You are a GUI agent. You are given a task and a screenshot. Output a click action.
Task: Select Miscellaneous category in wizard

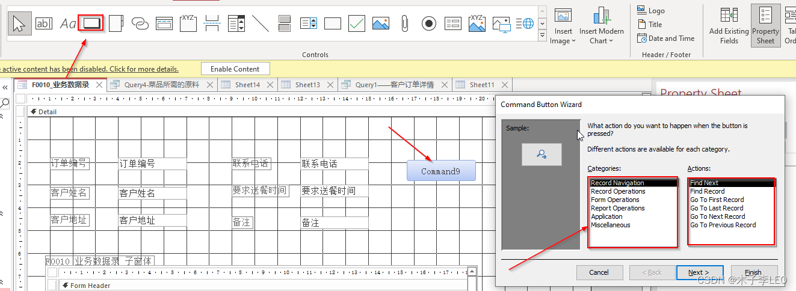[x=633, y=225]
